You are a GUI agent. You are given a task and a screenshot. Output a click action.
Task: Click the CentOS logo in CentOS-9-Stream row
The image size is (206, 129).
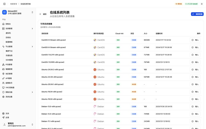95,40
